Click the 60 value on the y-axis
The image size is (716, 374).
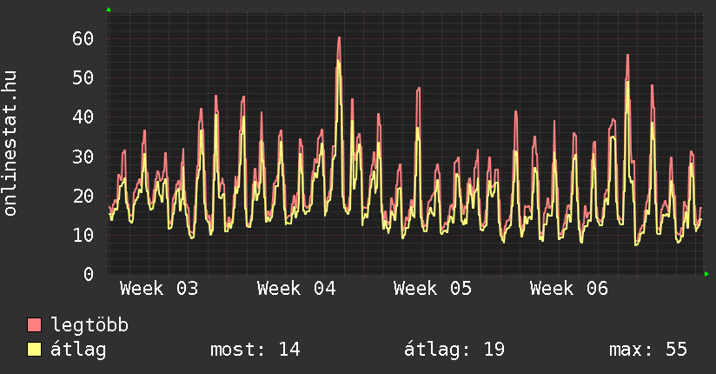[x=83, y=39]
